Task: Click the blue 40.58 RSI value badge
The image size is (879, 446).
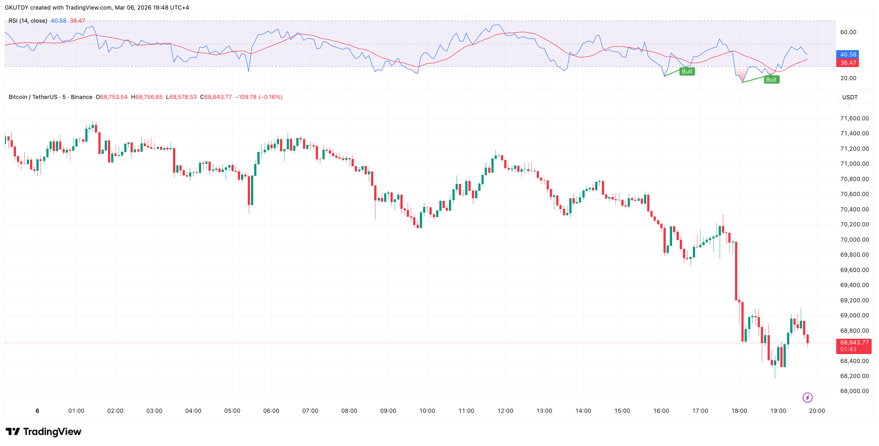Action: (x=848, y=55)
